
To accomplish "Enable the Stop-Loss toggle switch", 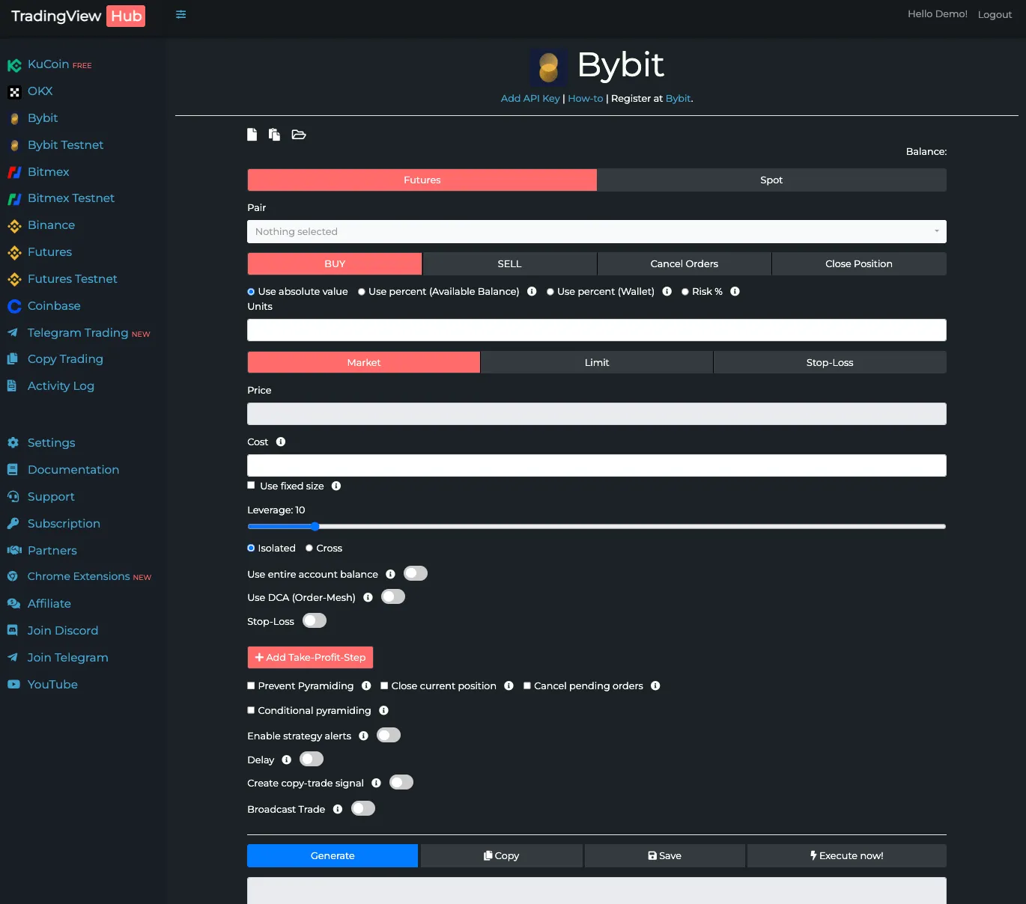I will (x=315, y=621).
